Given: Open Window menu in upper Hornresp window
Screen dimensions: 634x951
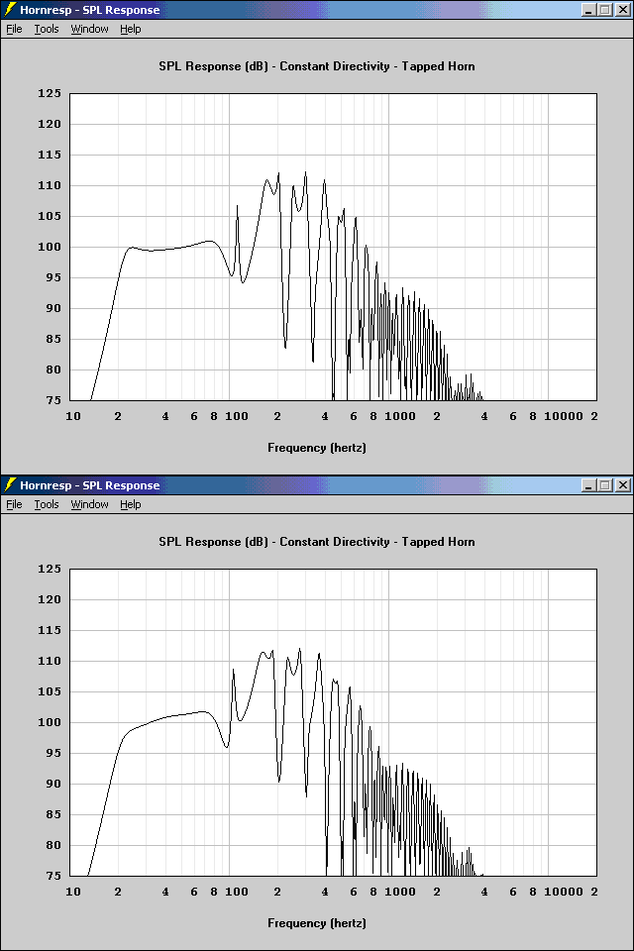Looking at the screenshot, I should (x=89, y=29).
